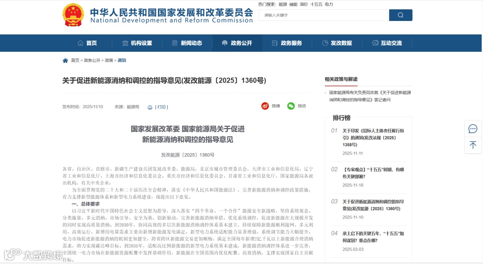Image resolution: width=483 pixels, height=264 pixels.
Task: Click the 排行榜 heading
Action: point(341,118)
